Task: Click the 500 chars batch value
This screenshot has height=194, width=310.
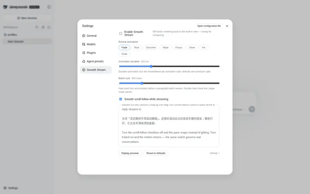Action: click(x=137, y=78)
